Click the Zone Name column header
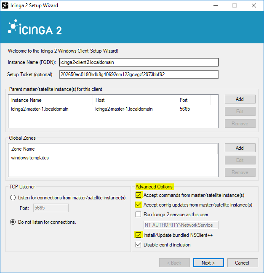264x273 pixels. [x=23, y=149]
